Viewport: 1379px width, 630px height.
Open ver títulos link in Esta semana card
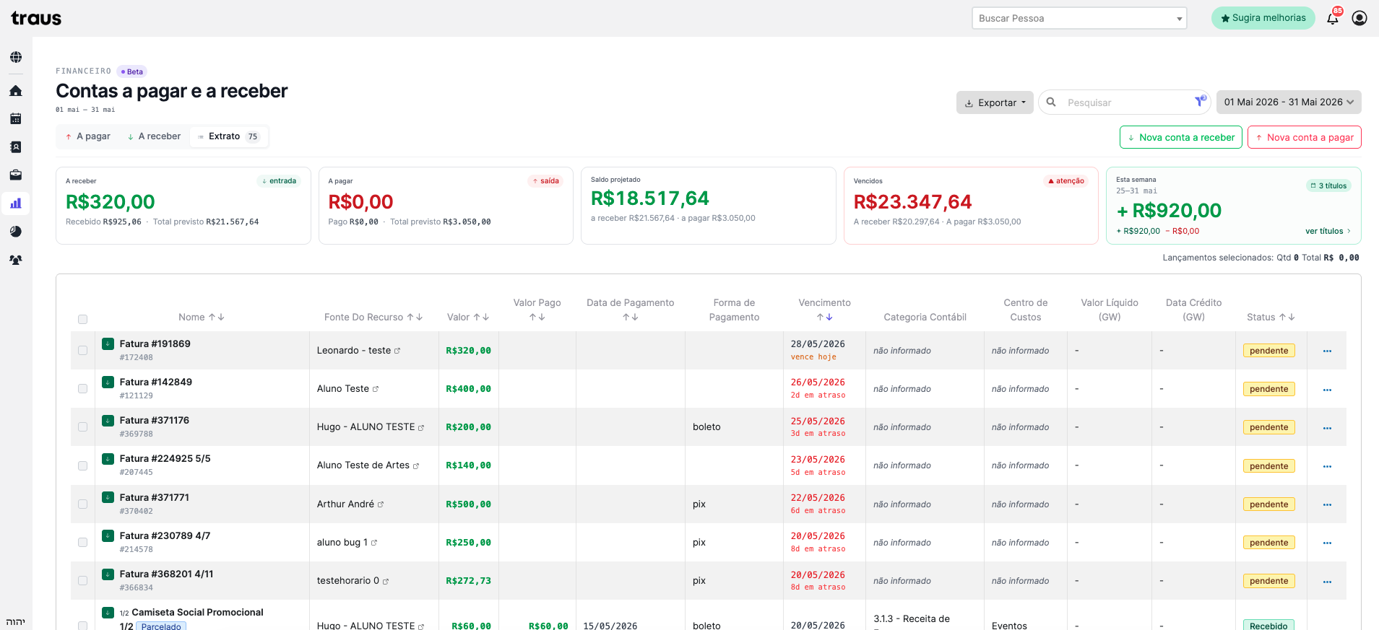point(1328,231)
